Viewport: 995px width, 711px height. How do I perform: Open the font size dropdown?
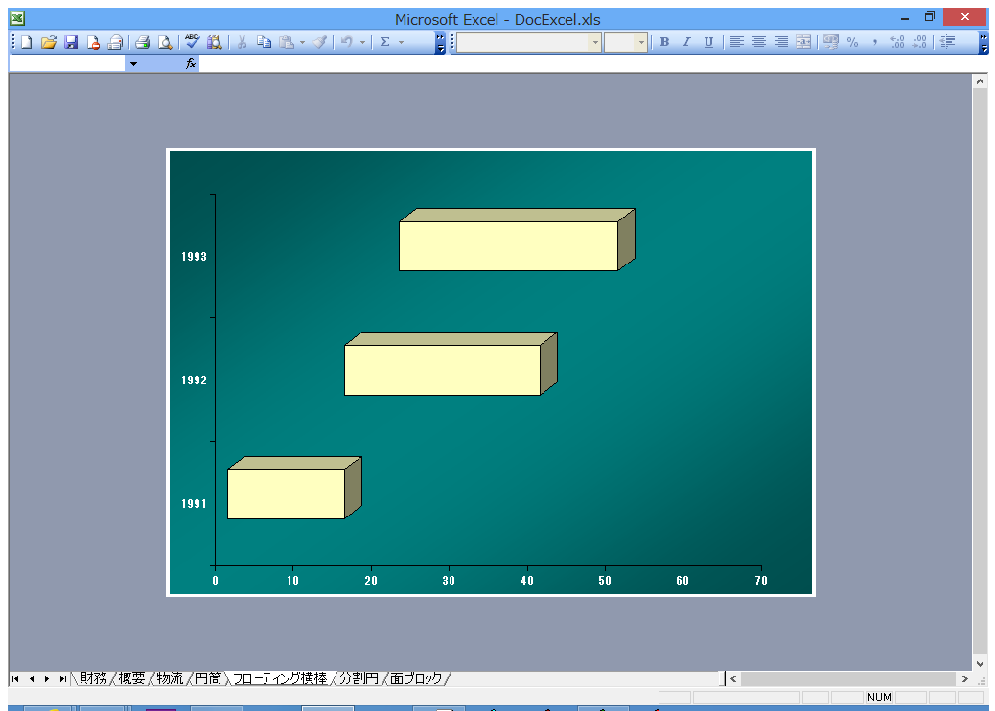[641, 42]
